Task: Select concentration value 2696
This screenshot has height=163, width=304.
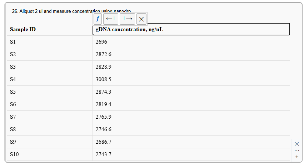Action: point(191,42)
